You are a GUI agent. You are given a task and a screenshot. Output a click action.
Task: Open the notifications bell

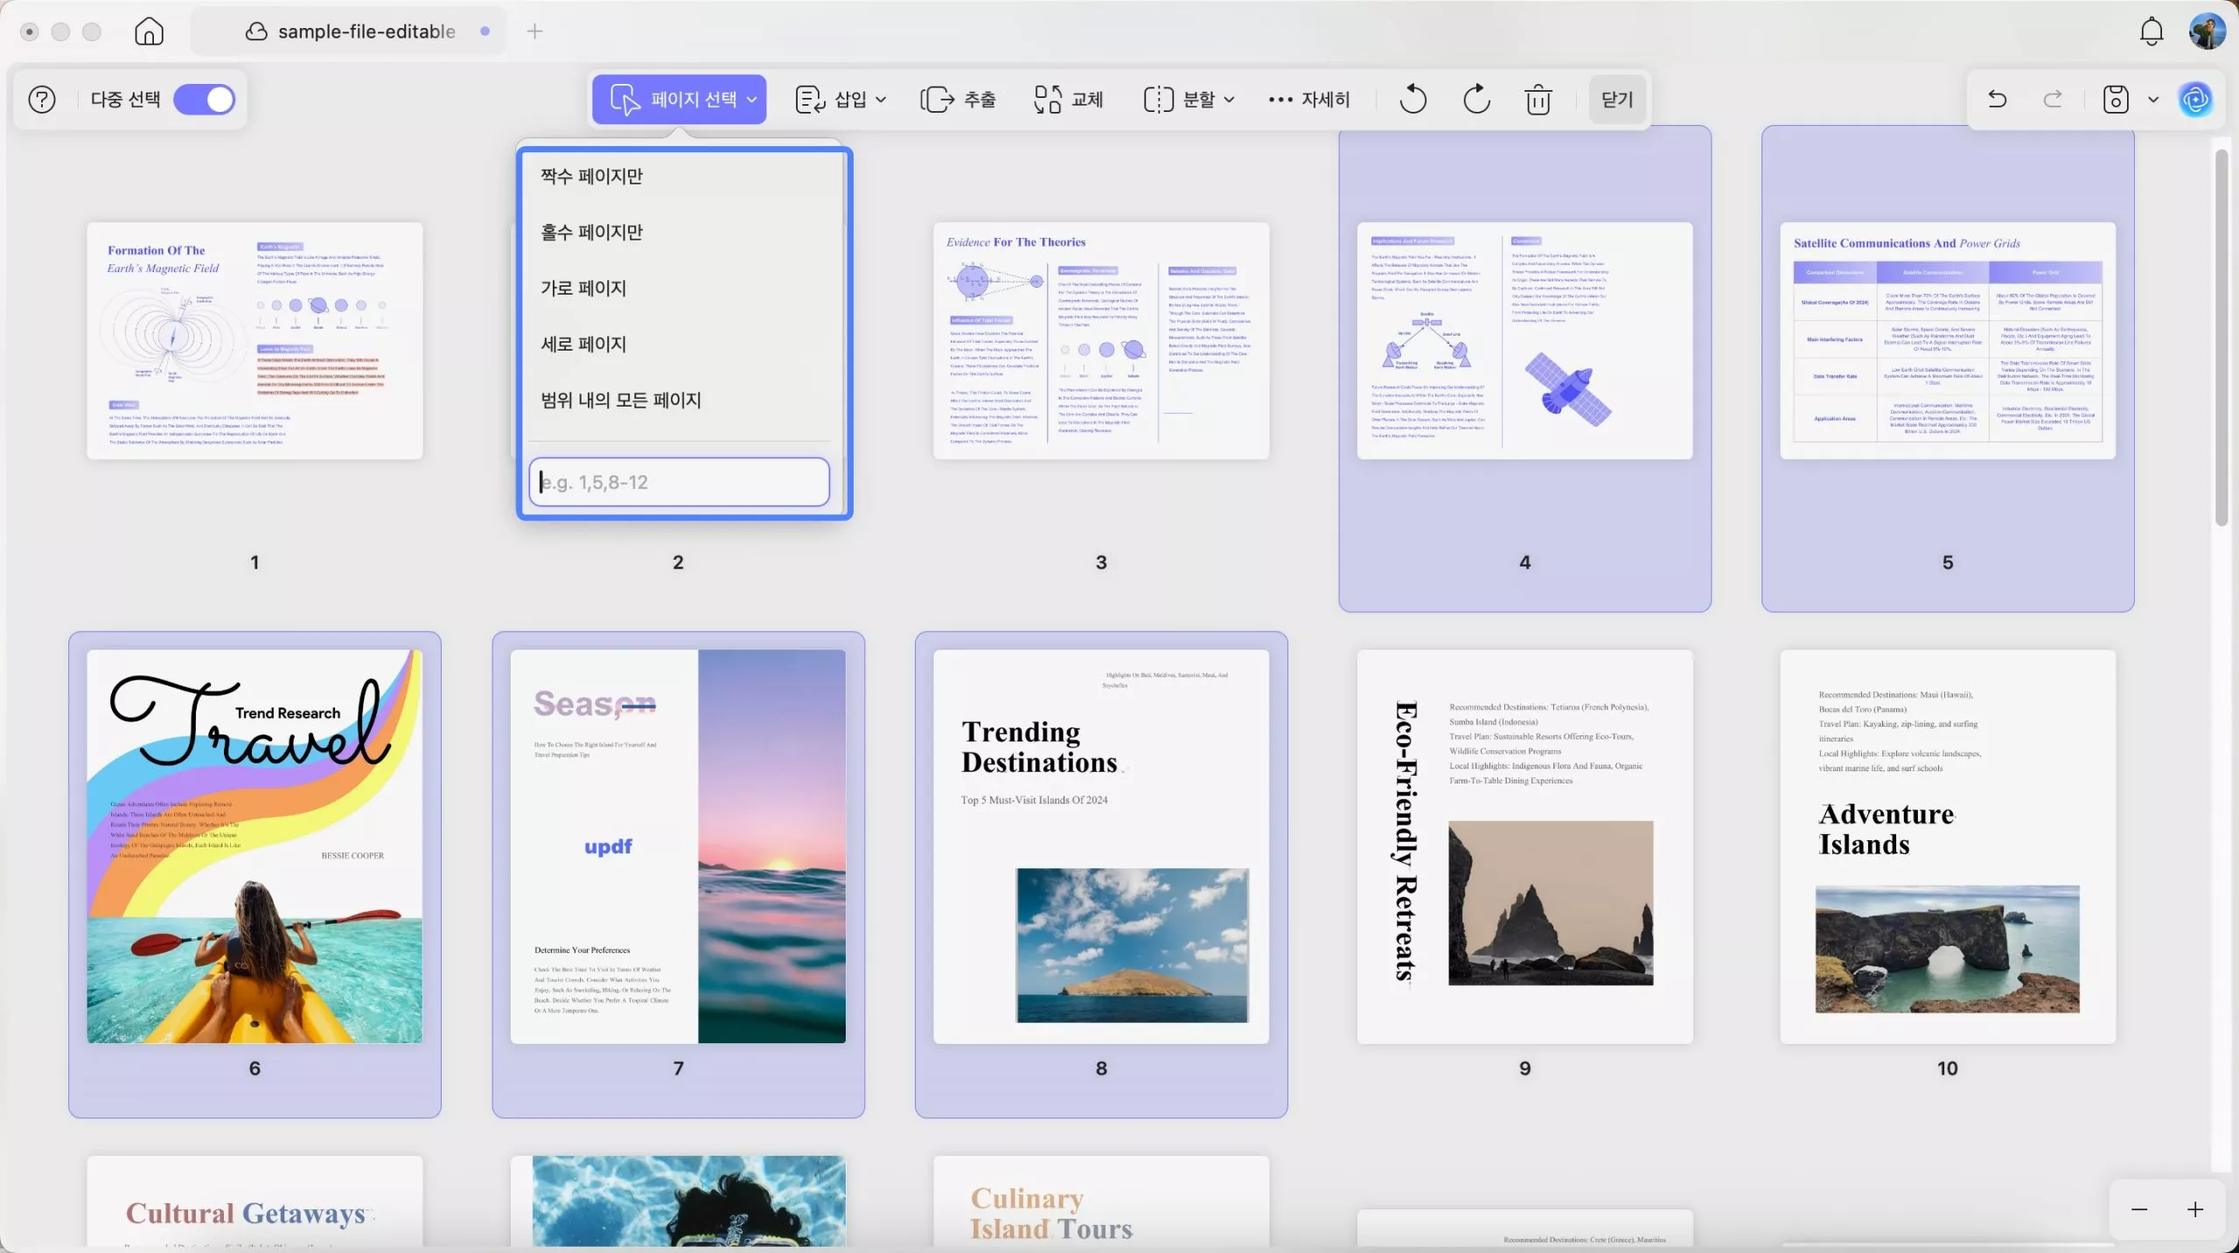click(x=2152, y=31)
